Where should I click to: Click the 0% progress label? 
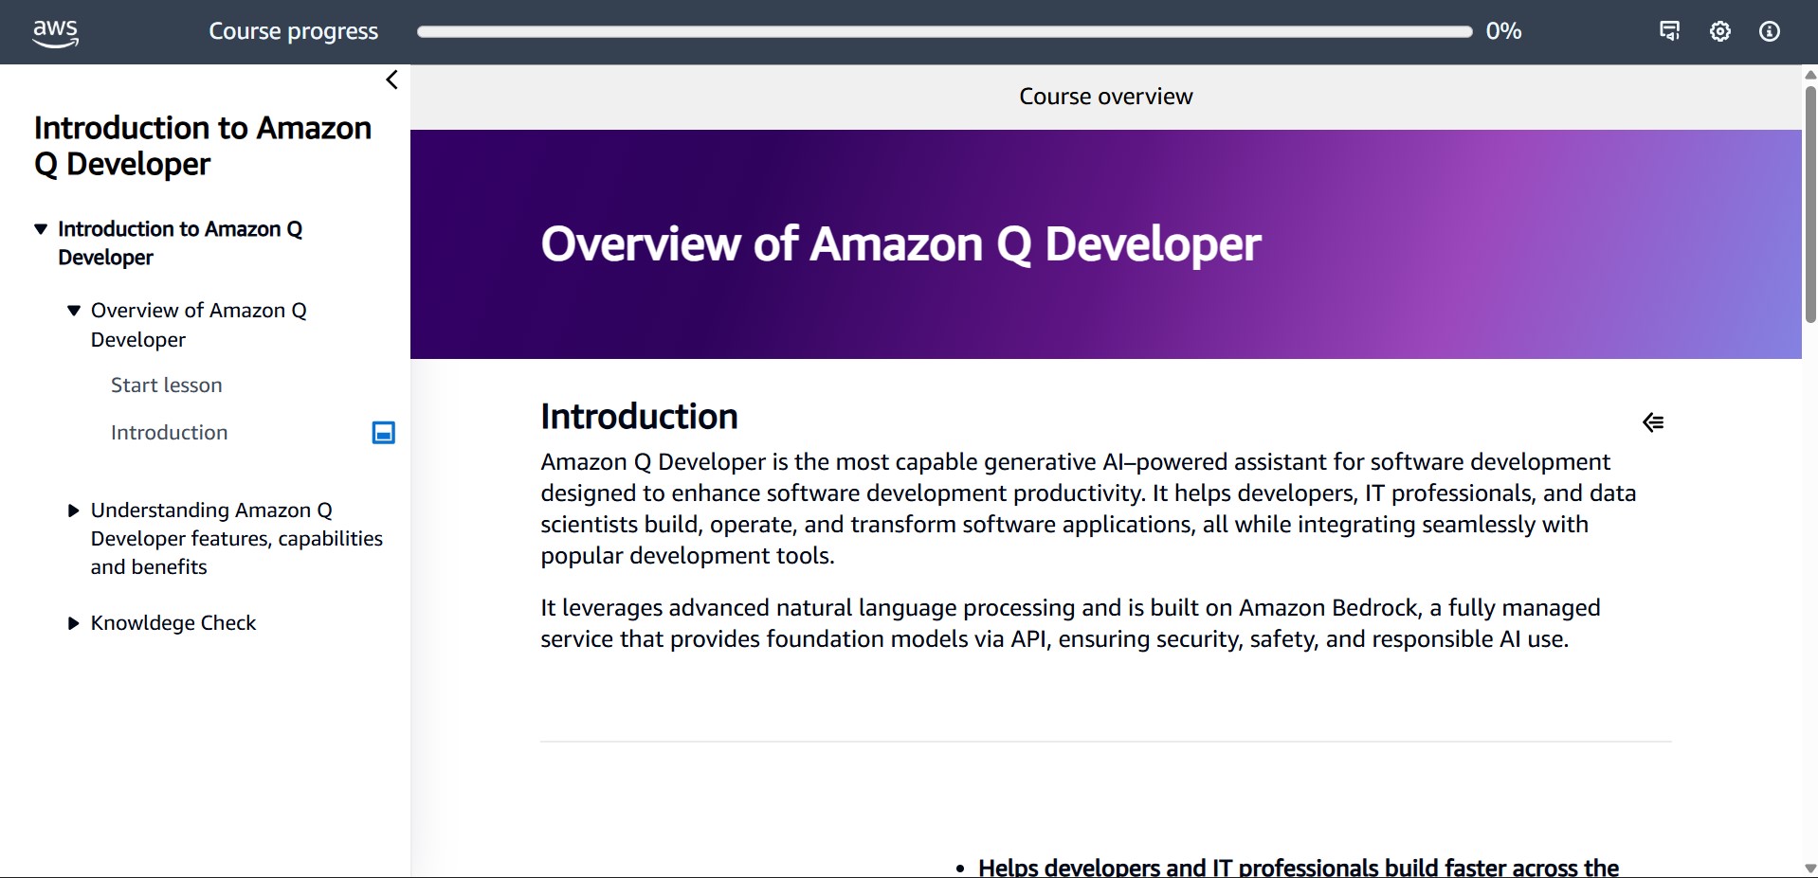pos(1502,31)
